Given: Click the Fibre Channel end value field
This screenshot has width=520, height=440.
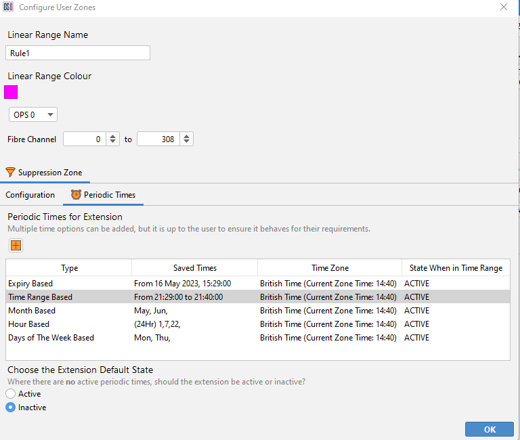Looking at the screenshot, I should point(158,139).
